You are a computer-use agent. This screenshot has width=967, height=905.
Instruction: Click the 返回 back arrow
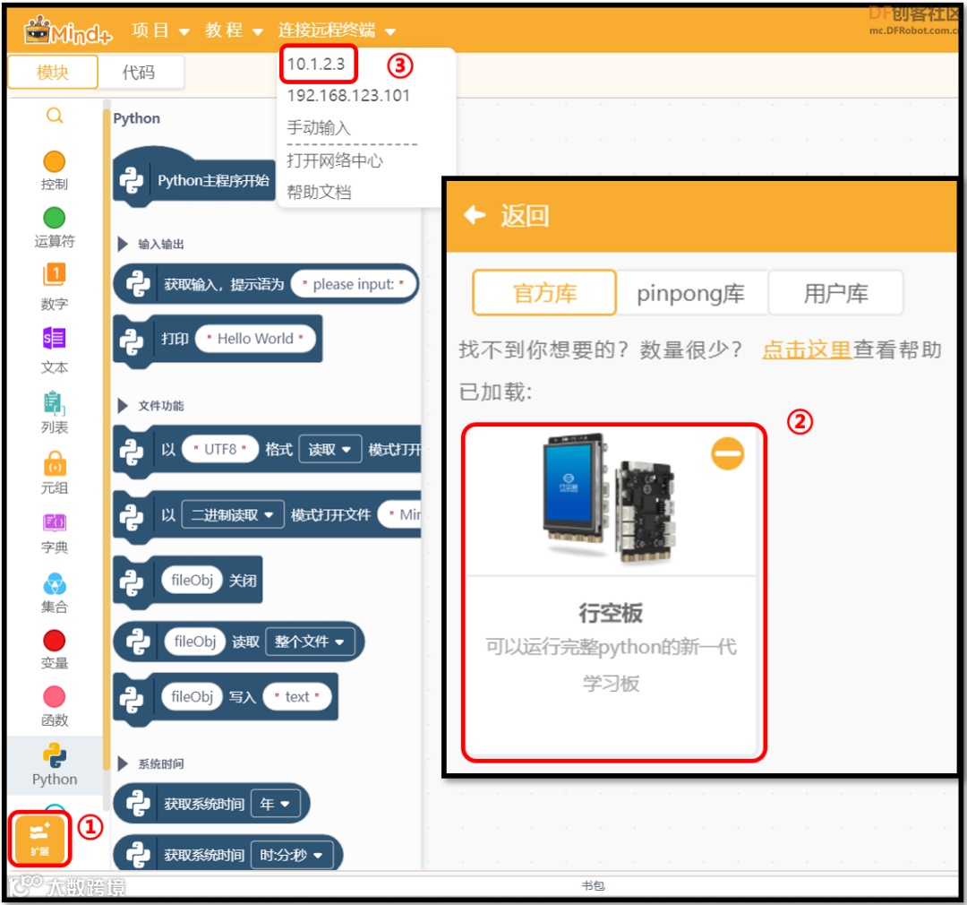coord(475,215)
